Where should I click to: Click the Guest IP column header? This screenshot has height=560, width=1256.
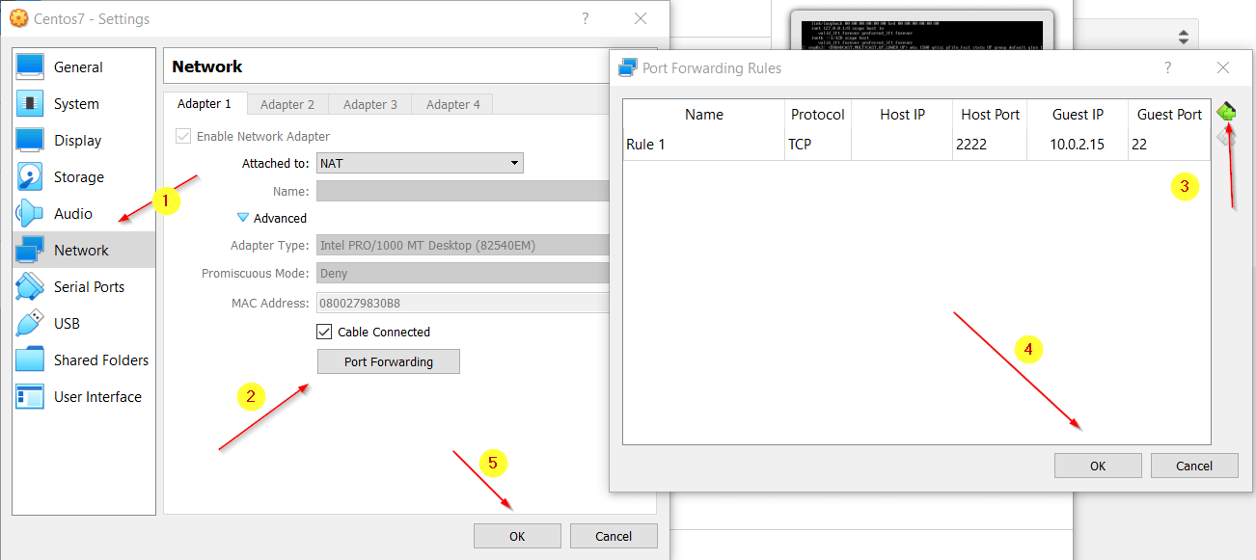tap(1078, 114)
